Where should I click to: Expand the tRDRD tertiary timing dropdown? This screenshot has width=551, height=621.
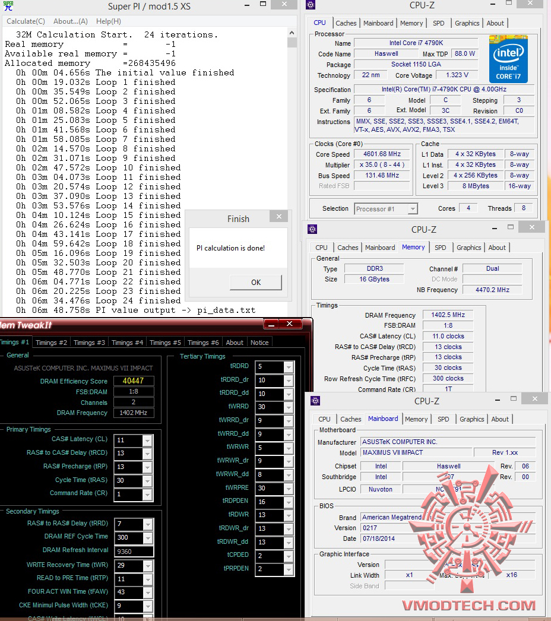click(x=289, y=367)
